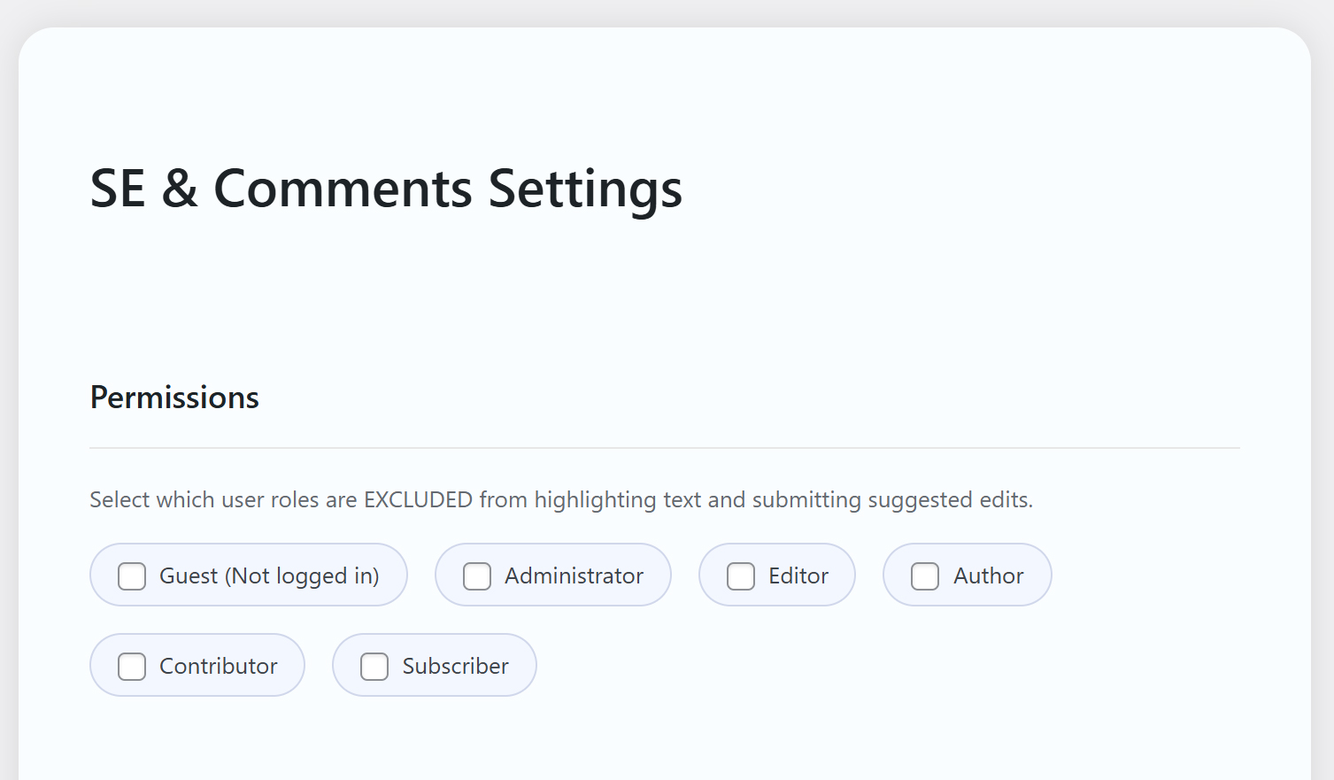Toggle the Author checkbox
This screenshot has width=1334, height=780.
(925, 576)
